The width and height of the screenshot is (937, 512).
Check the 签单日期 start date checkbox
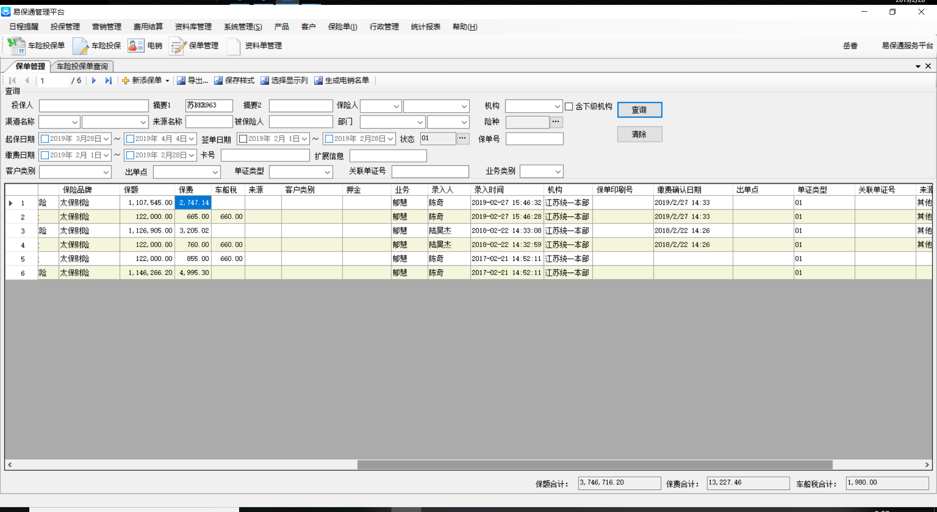click(243, 139)
